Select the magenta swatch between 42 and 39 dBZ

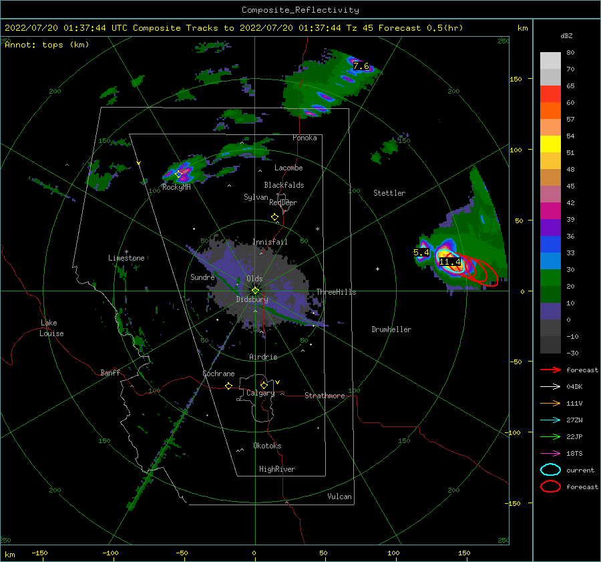[550, 211]
